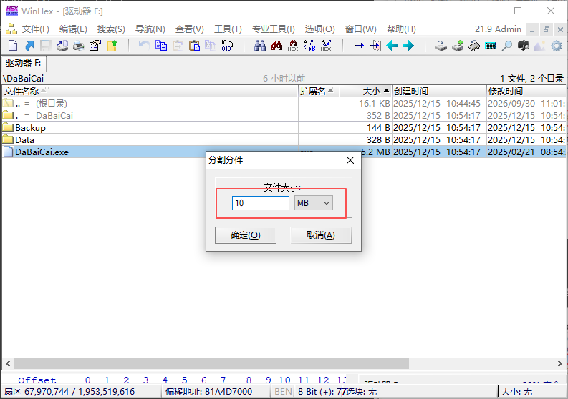The width and height of the screenshot is (568, 399).
Task: Click the Copy block icon
Action: [x=161, y=46]
